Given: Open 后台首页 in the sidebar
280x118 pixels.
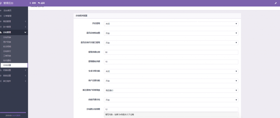Looking at the screenshot, I should [x=14, y=11].
